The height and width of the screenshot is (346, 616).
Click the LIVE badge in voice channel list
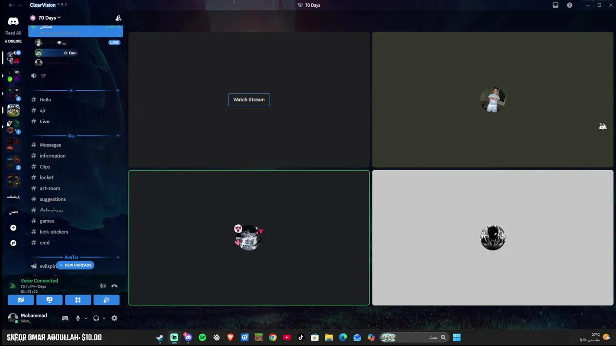pyautogui.click(x=114, y=42)
